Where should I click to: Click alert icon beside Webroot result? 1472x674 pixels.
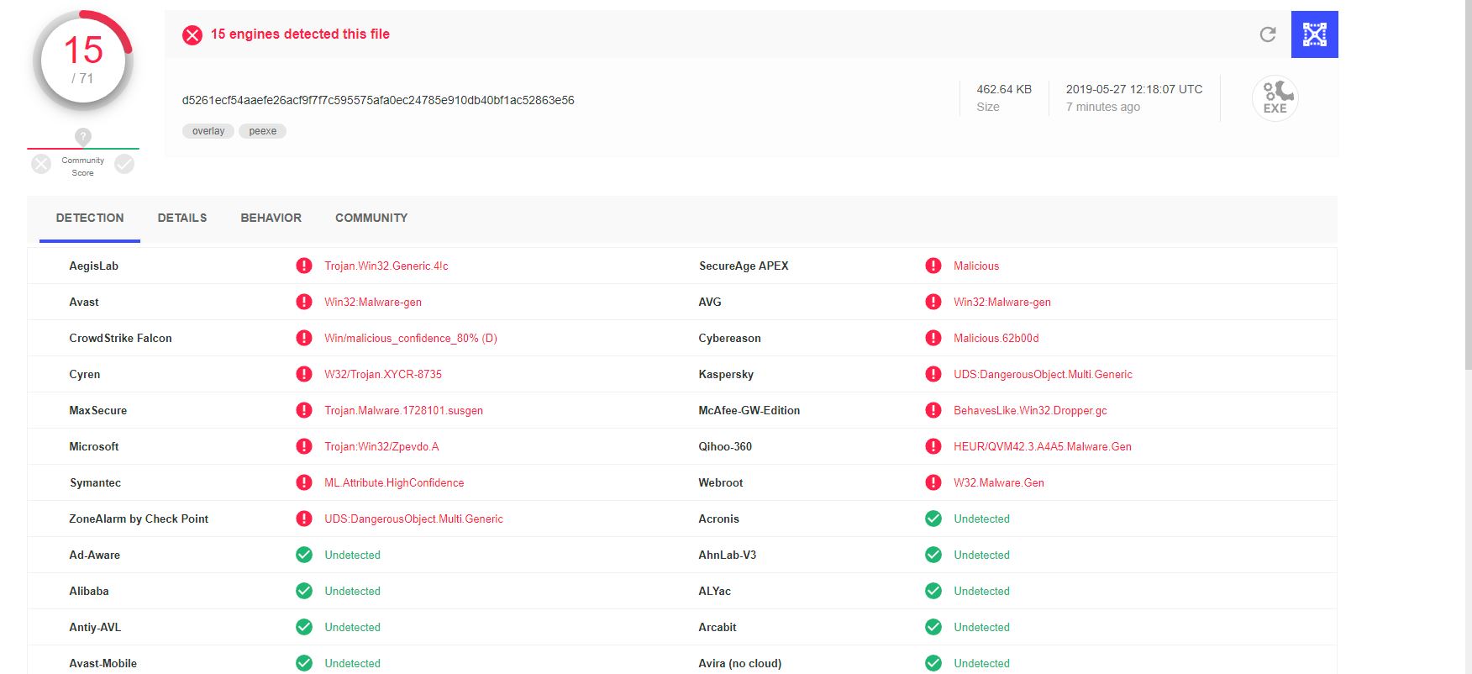[x=933, y=482]
